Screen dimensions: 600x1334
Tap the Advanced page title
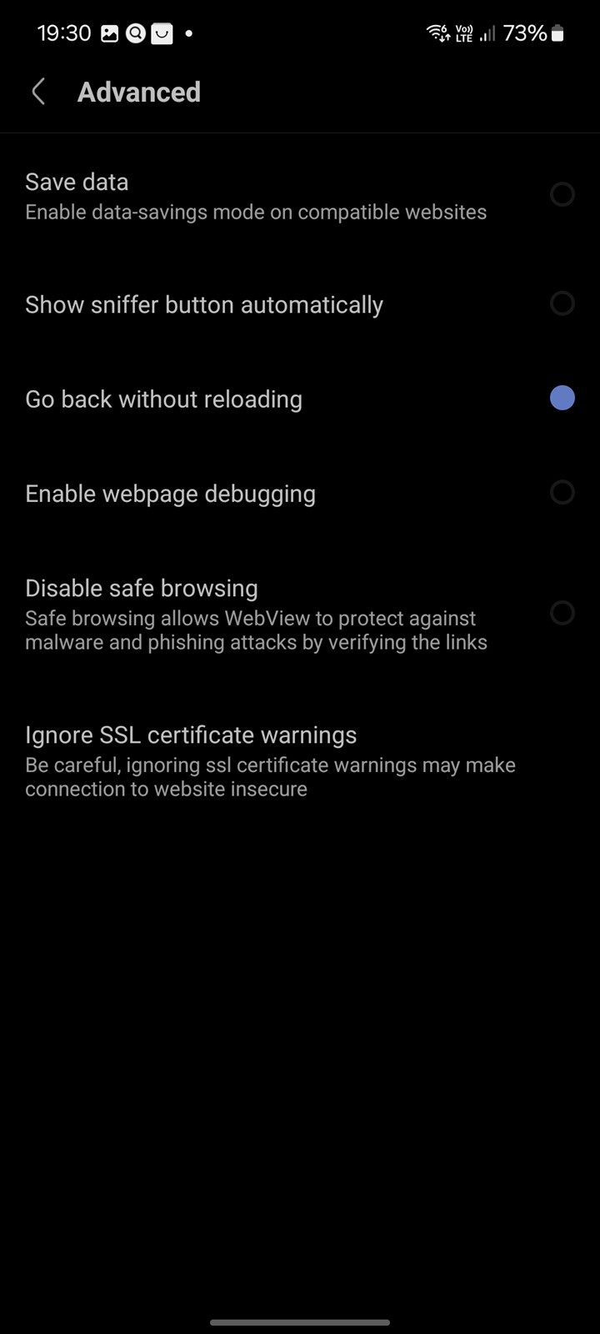(x=139, y=92)
